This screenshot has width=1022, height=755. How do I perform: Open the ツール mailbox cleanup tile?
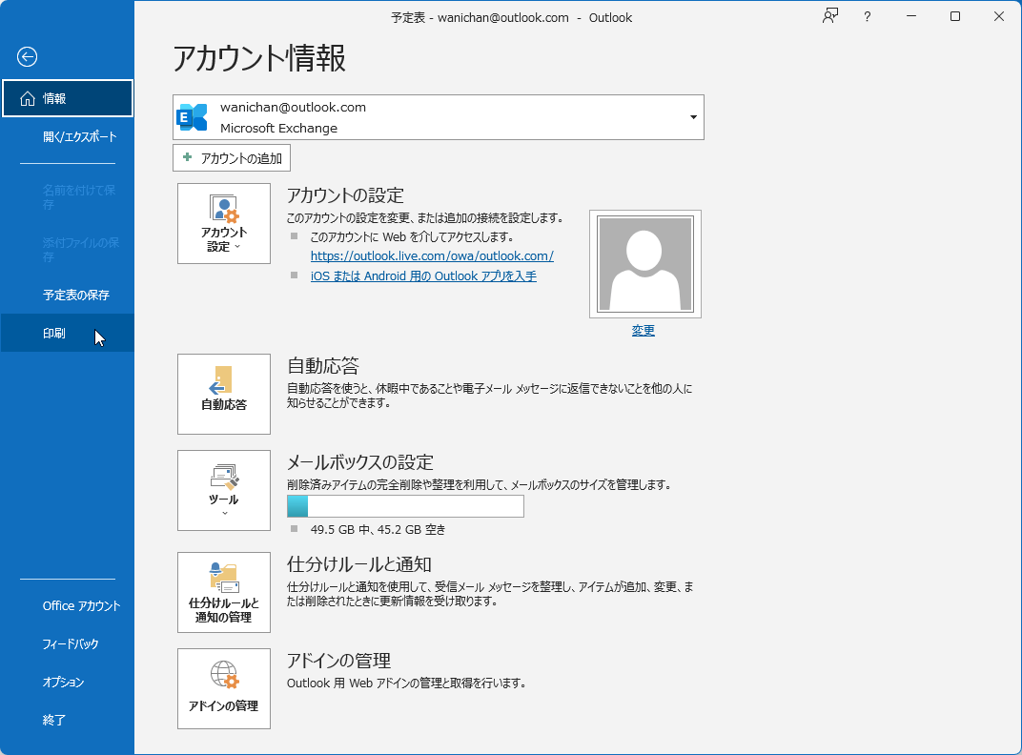(223, 490)
